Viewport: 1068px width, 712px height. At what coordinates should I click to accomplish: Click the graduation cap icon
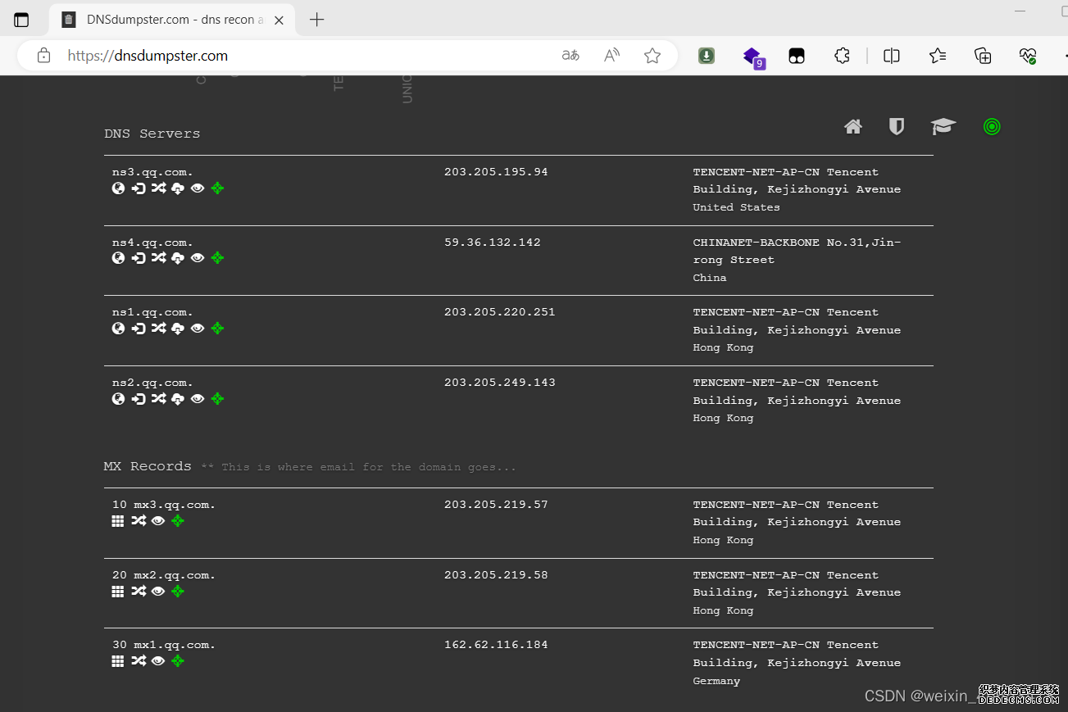click(943, 127)
